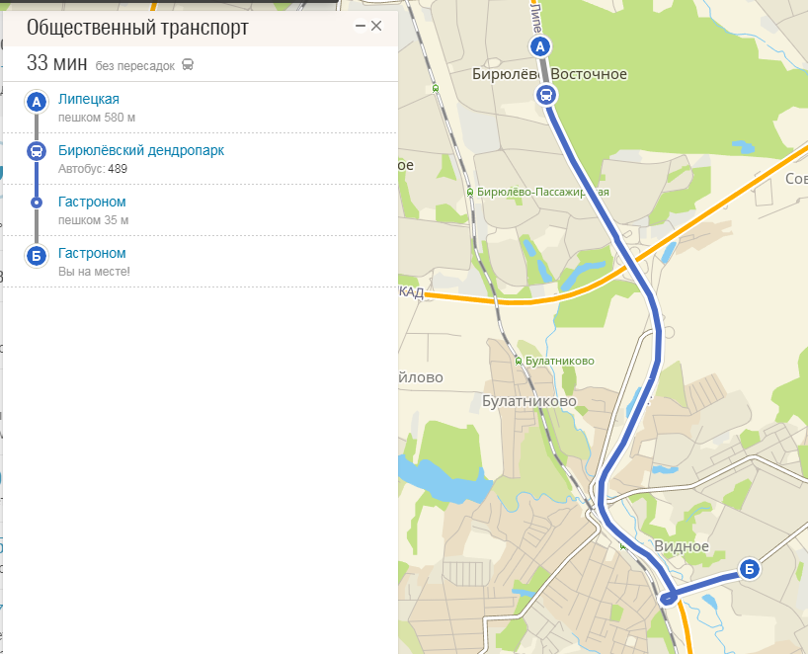Click the bus icon beside Бирюлёвский дендропарк
Image resolution: width=808 pixels, height=654 pixels.
click(37, 151)
